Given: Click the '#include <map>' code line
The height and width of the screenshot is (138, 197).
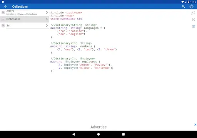Looking at the screenshot, I should coord(62,16).
